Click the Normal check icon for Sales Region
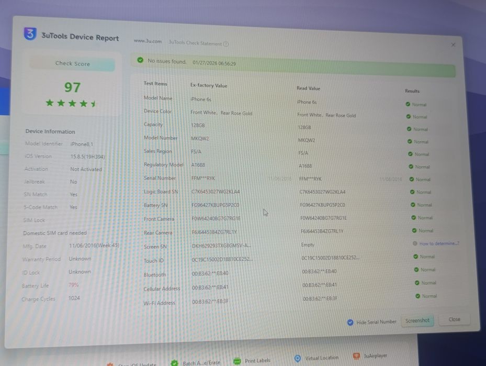 tap(410, 154)
